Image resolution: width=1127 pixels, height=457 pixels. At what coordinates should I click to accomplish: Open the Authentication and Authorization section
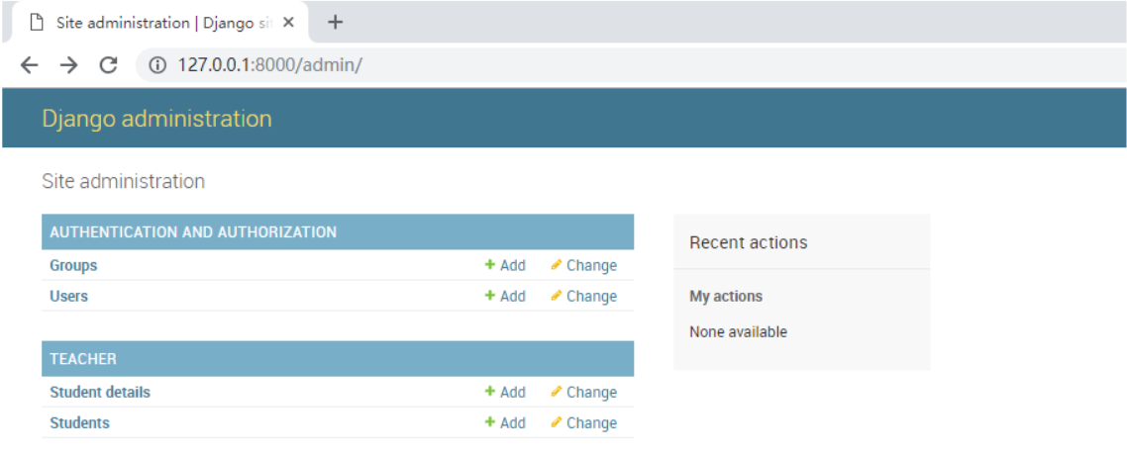coord(193,232)
